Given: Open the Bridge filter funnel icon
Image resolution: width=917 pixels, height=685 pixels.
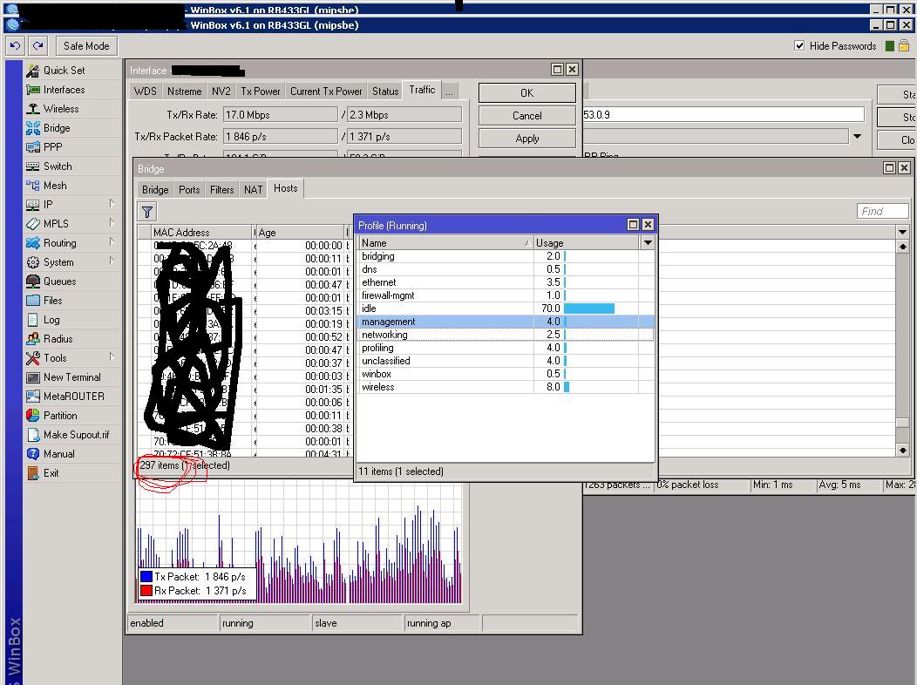Looking at the screenshot, I should pos(147,212).
